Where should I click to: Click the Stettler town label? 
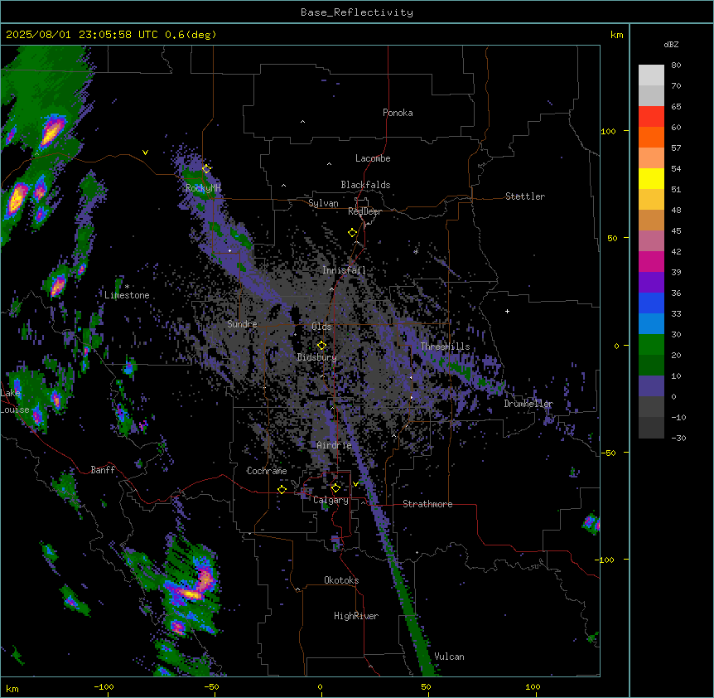point(525,196)
